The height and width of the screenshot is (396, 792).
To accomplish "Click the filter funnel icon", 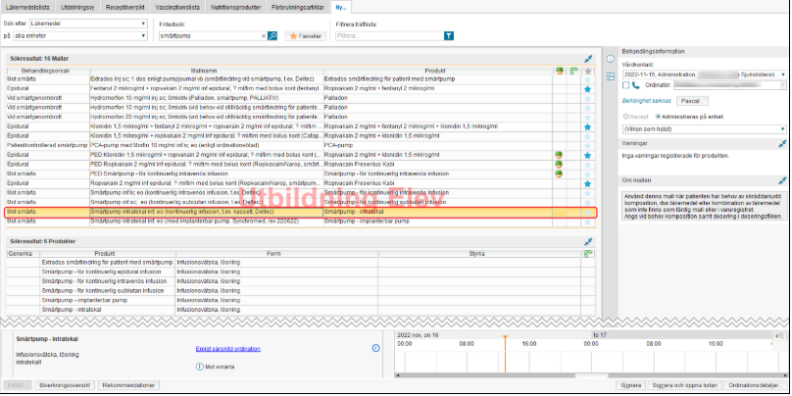I will point(449,35).
